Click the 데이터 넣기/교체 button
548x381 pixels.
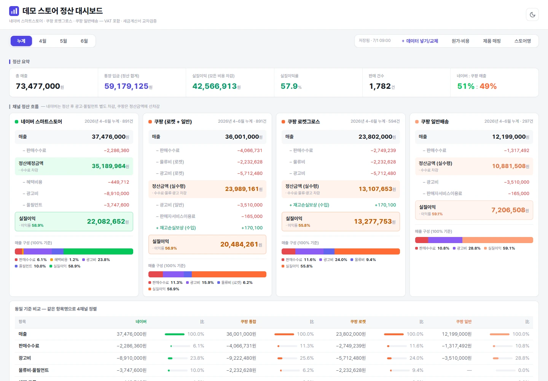pos(420,41)
